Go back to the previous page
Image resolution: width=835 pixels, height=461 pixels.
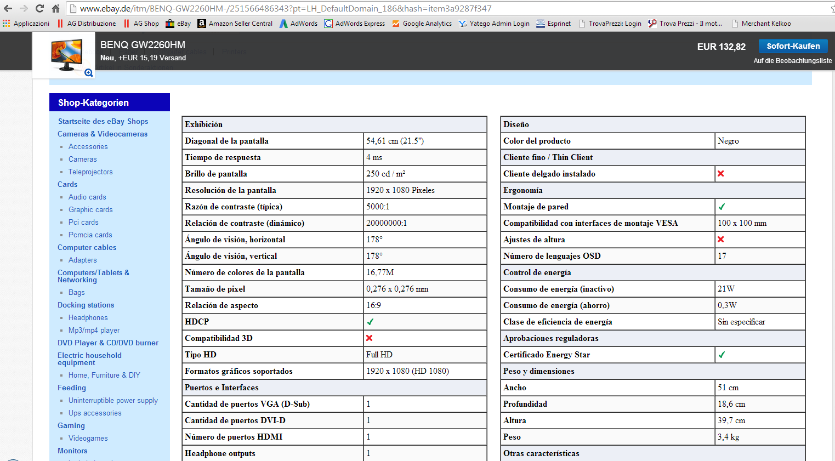8,8
